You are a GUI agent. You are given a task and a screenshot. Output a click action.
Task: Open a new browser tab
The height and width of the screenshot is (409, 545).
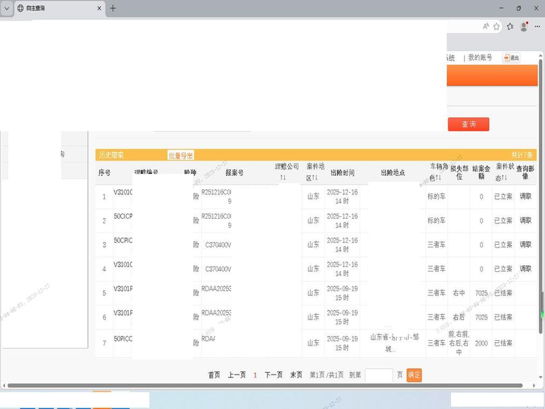point(113,8)
